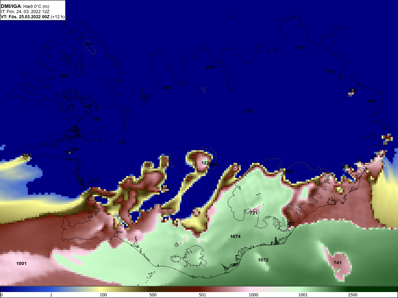The height and width of the screenshot is (298, 398).
Task: Click the map value 1001 over the southwest ocean
Action: point(21,263)
